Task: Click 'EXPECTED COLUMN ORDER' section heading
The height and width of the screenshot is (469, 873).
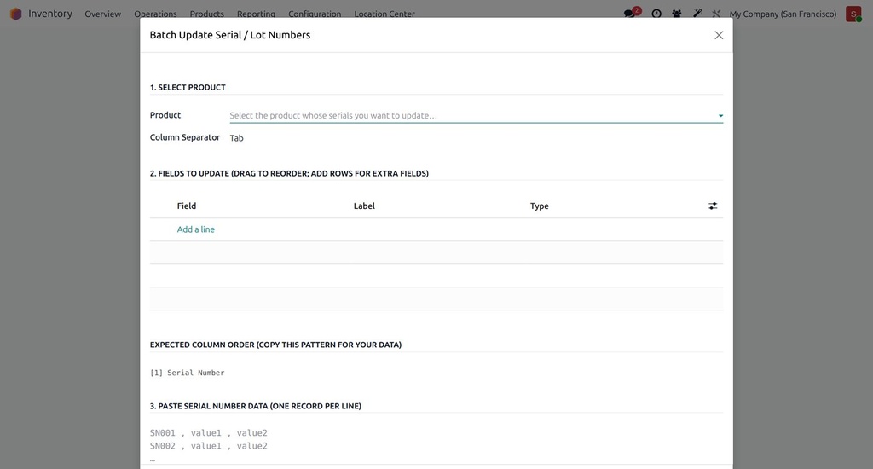Action: [275, 345]
